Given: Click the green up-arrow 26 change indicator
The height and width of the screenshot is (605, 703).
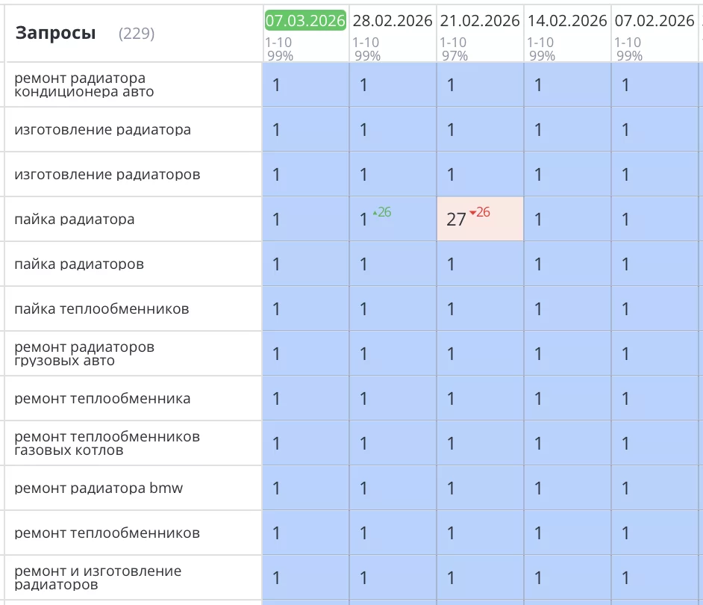Looking at the screenshot, I should tap(382, 212).
